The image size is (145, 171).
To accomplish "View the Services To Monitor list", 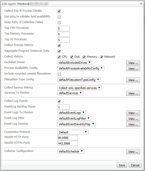I will pyautogui.click(x=133, y=93).
